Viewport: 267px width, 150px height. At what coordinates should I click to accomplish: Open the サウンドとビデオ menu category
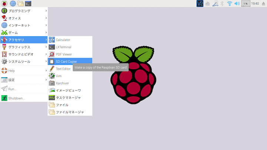[24, 54]
